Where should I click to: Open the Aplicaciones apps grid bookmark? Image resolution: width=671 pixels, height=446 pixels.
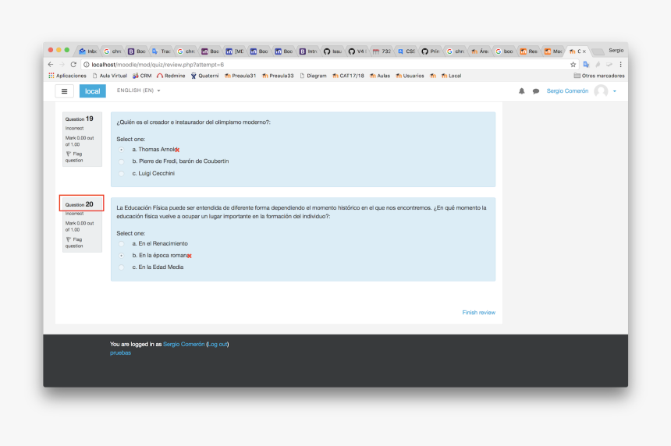tap(67, 76)
